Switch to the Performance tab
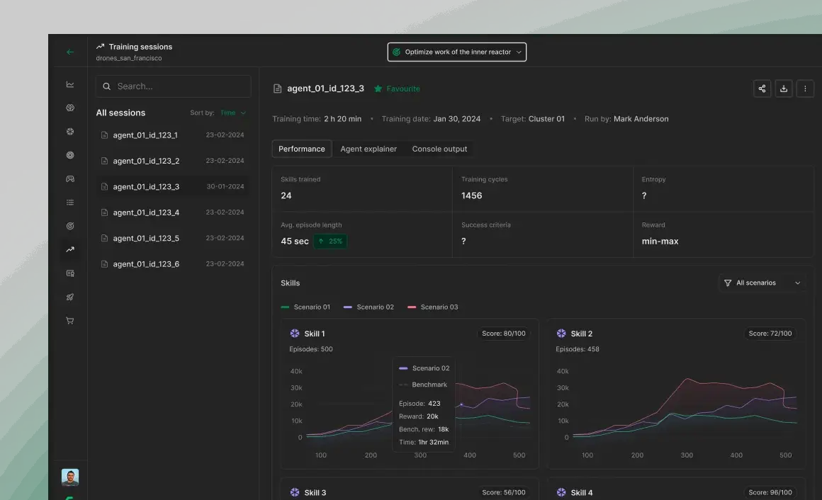Viewport: 822px width, 500px height. (301, 149)
